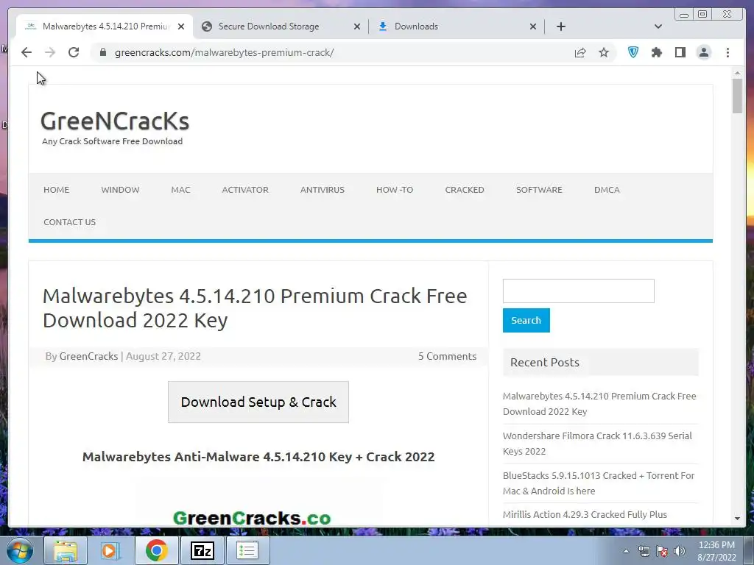This screenshot has height=565, width=754.
Task: Click the network tray icon
Action: click(x=644, y=551)
